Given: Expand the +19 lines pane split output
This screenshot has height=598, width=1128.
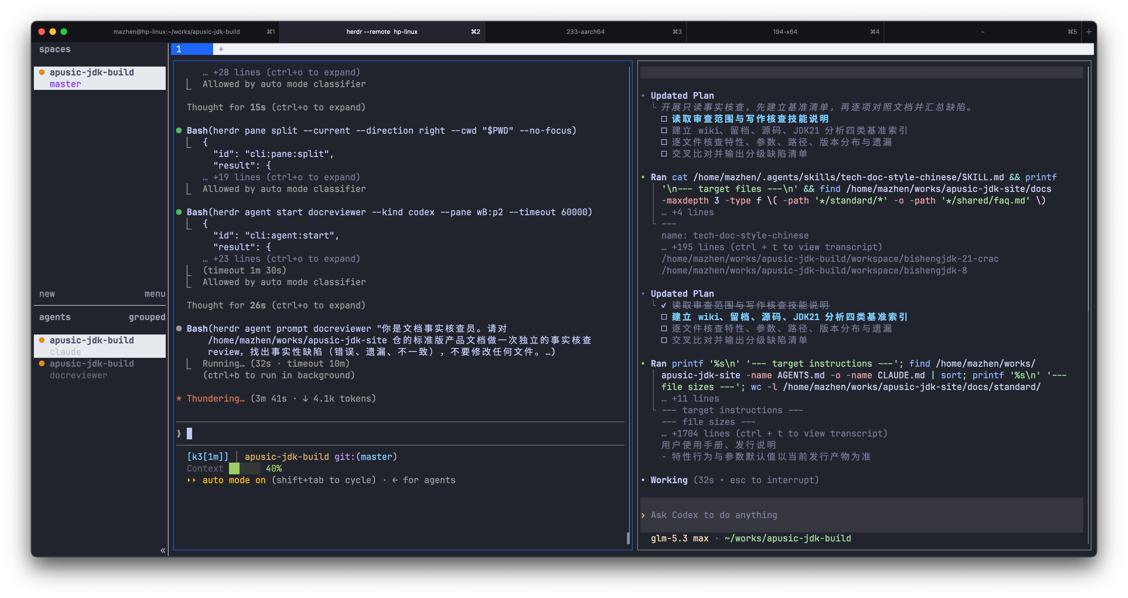Looking at the screenshot, I should [x=281, y=177].
